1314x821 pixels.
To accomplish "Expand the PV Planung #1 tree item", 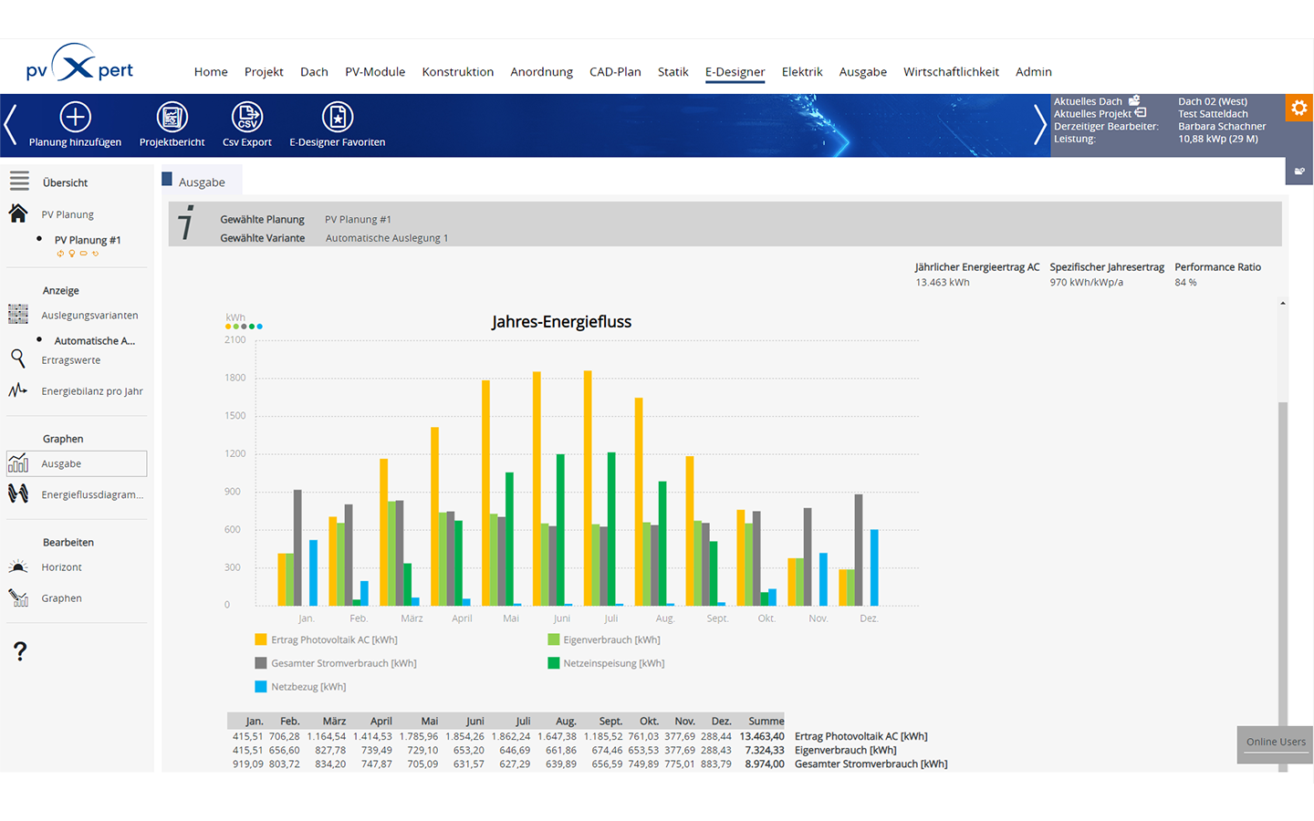I will [87, 240].
